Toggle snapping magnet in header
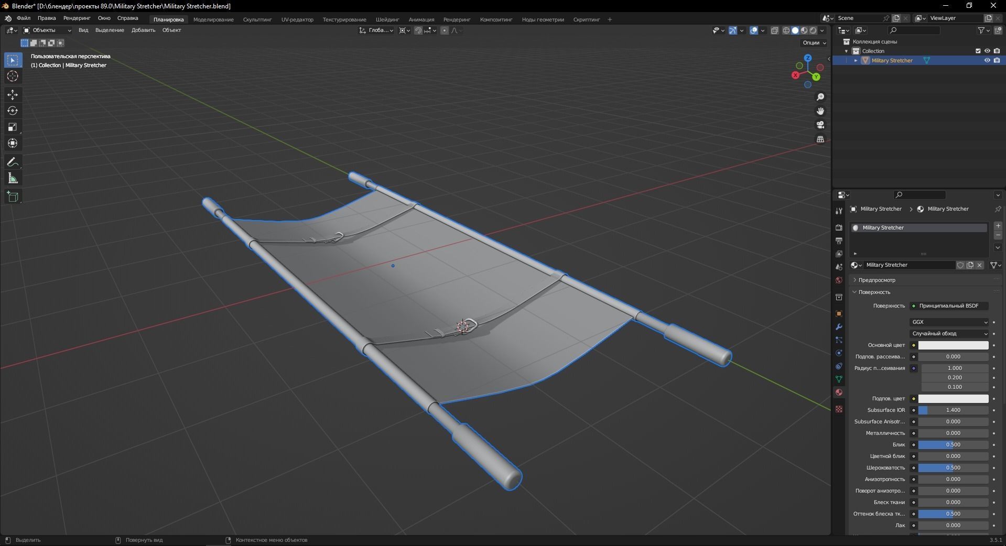Image resolution: width=1006 pixels, height=546 pixels. (418, 30)
